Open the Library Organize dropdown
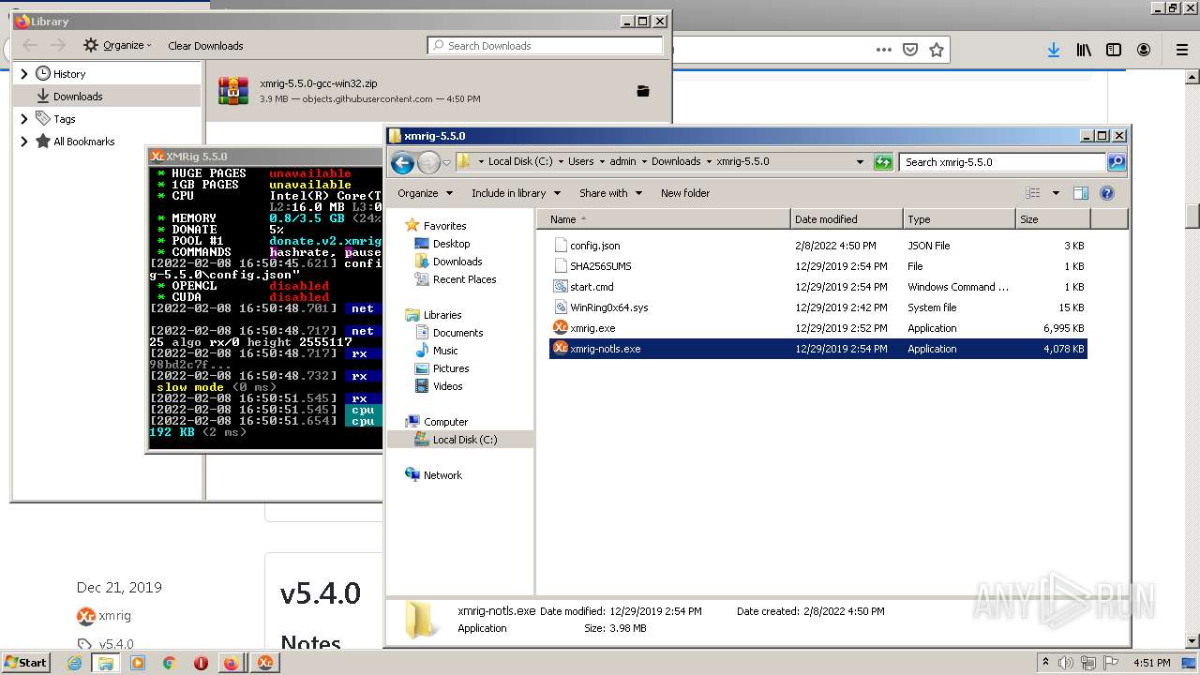The height and width of the screenshot is (675, 1200). (x=117, y=45)
